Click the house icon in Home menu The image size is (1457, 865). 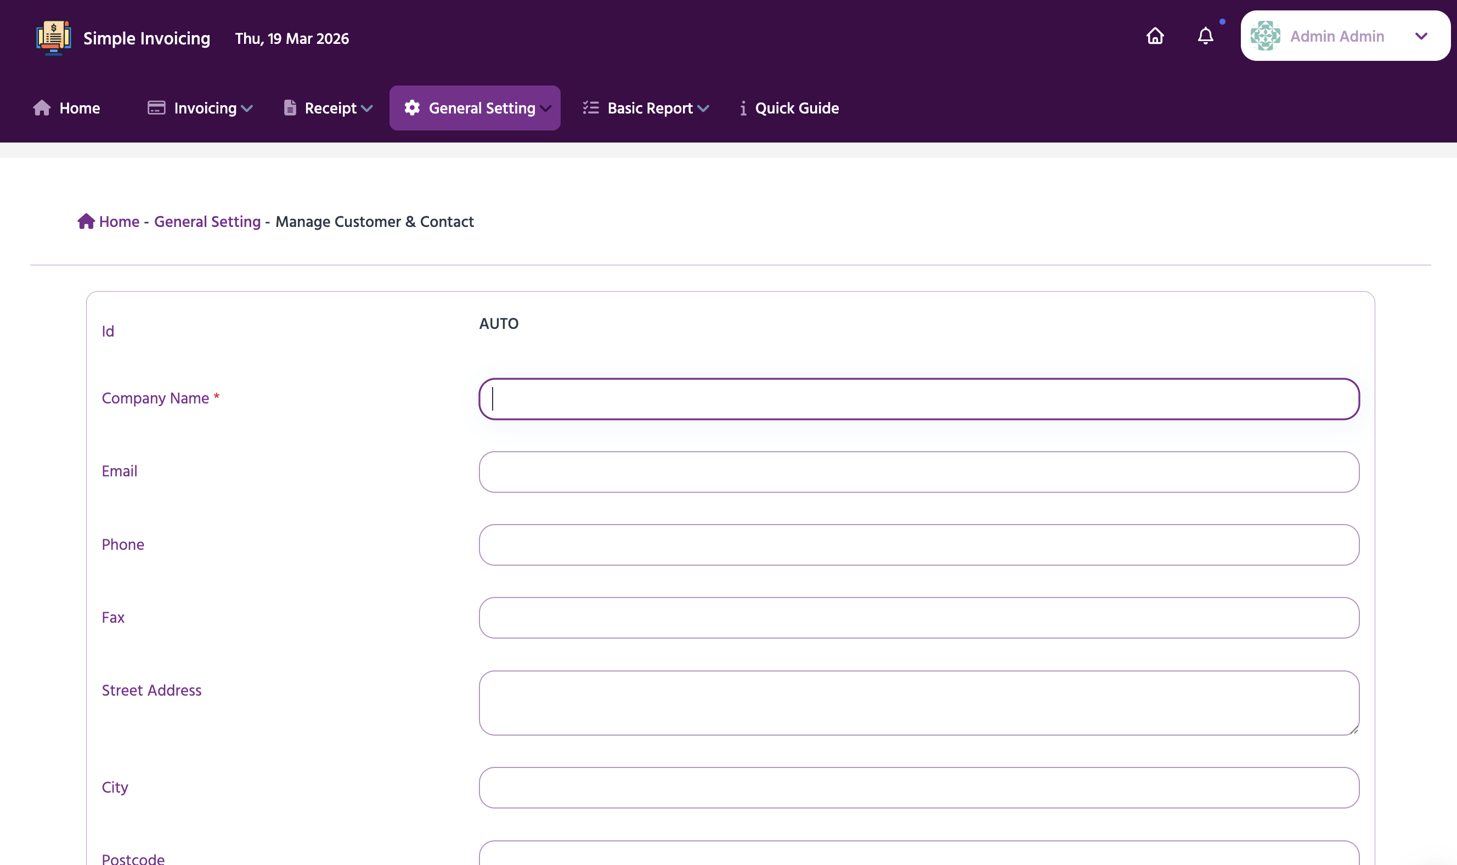pyautogui.click(x=41, y=108)
